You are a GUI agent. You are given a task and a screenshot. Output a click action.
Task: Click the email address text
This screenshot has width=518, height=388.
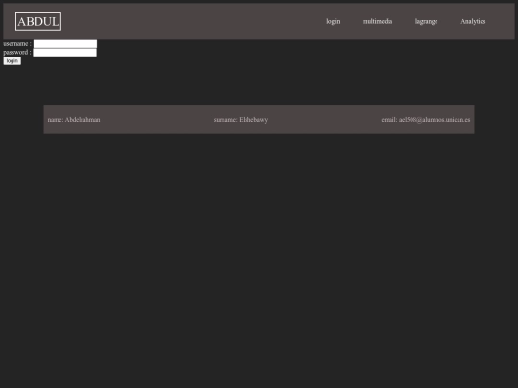426,120
